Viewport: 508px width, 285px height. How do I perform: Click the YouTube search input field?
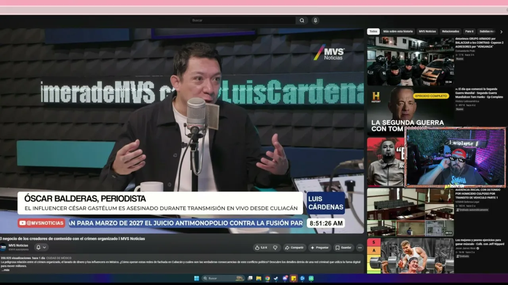(x=243, y=21)
